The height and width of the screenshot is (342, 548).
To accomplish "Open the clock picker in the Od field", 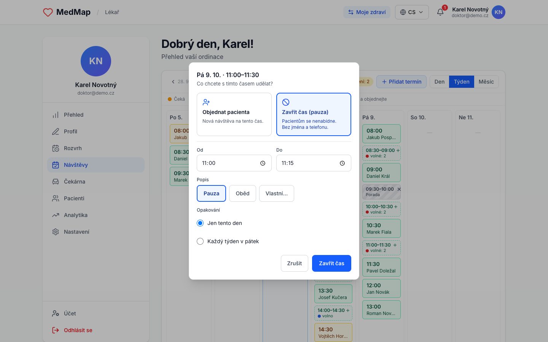I will click(263, 163).
